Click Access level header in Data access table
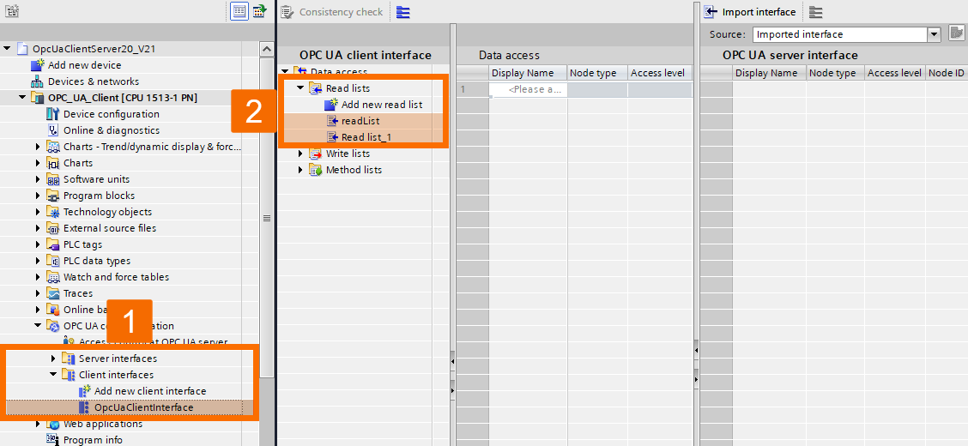This screenshot has width=968, height=446. pos(660,73)
